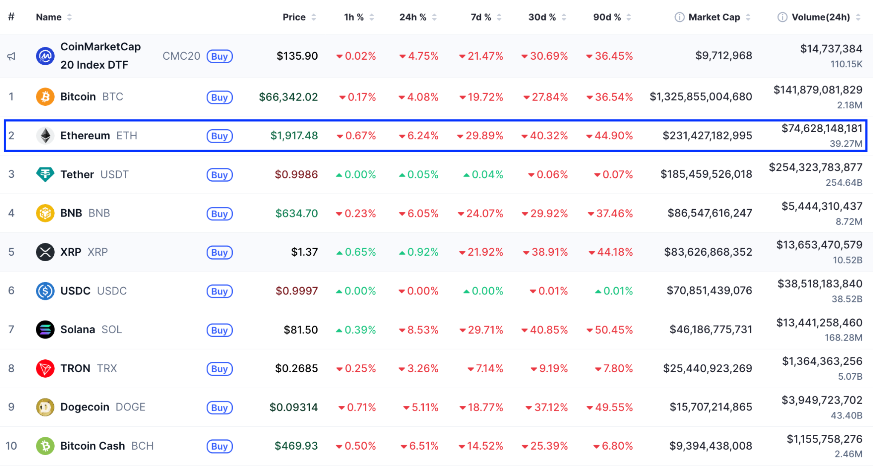Open the Volume(24h) info tooltip icon

(x=783, y=17)
